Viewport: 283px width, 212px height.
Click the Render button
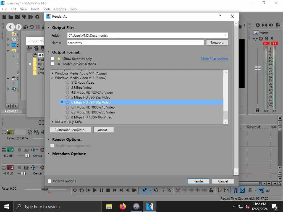(199, 181)
